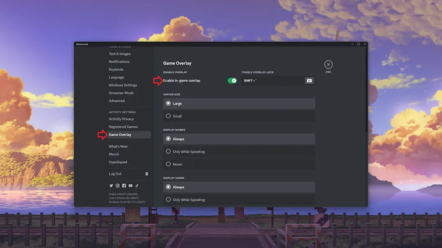Click the Facebook icon in sidebar
Screen dimensions: 442x248
124,185
